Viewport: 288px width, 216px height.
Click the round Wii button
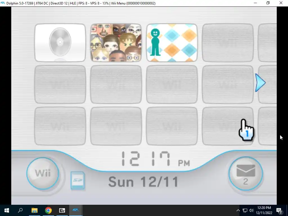[x=43, y=173]
